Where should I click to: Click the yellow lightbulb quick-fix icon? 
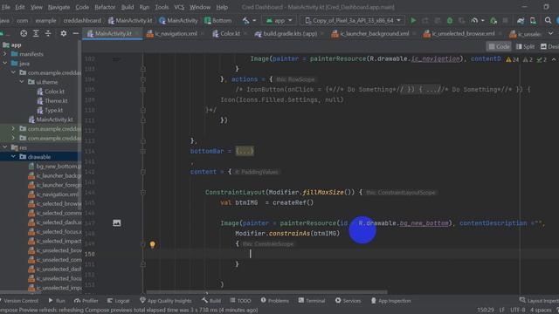coord(152,244)
